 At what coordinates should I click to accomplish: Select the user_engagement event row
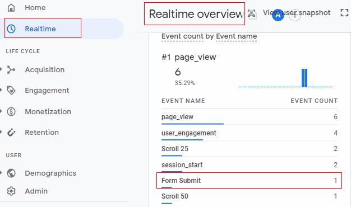pyautogui.click(x=250, y=133)
